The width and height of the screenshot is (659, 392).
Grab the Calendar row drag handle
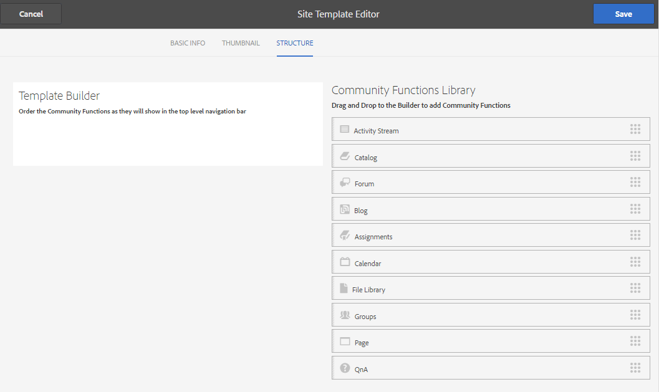point(635,262)
